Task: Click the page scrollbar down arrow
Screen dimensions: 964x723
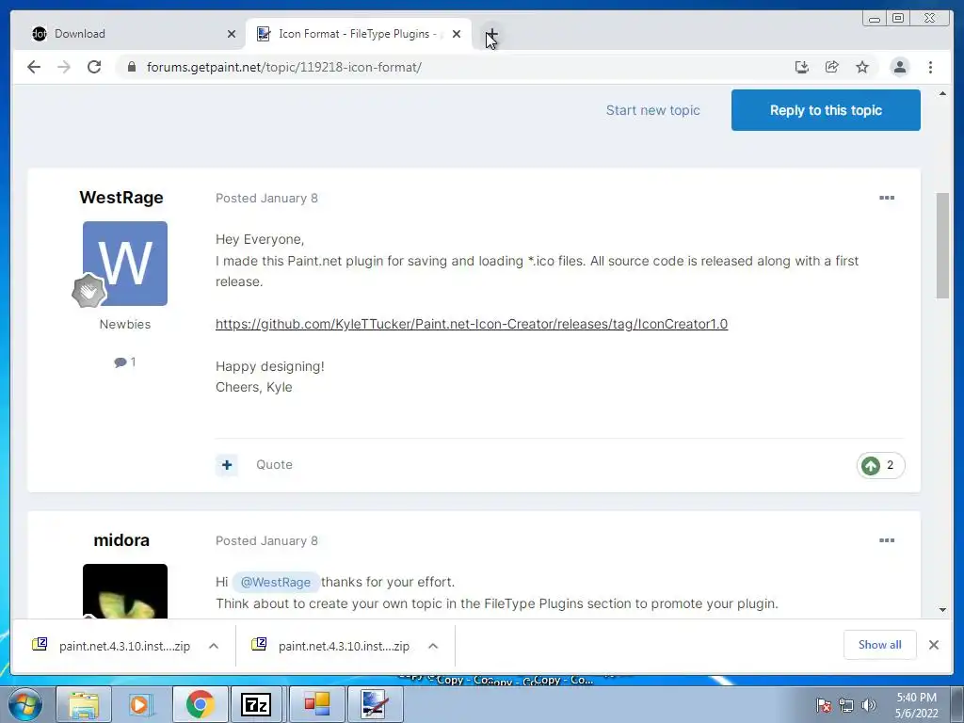Action: [x=942, y=610]
